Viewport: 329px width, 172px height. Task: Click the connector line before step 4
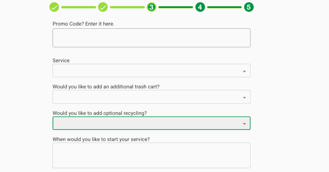coord(176,7)
